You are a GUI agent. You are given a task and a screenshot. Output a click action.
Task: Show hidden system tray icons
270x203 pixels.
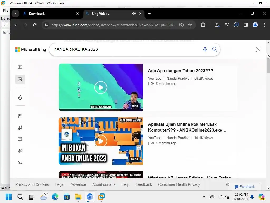coord(204,197)
